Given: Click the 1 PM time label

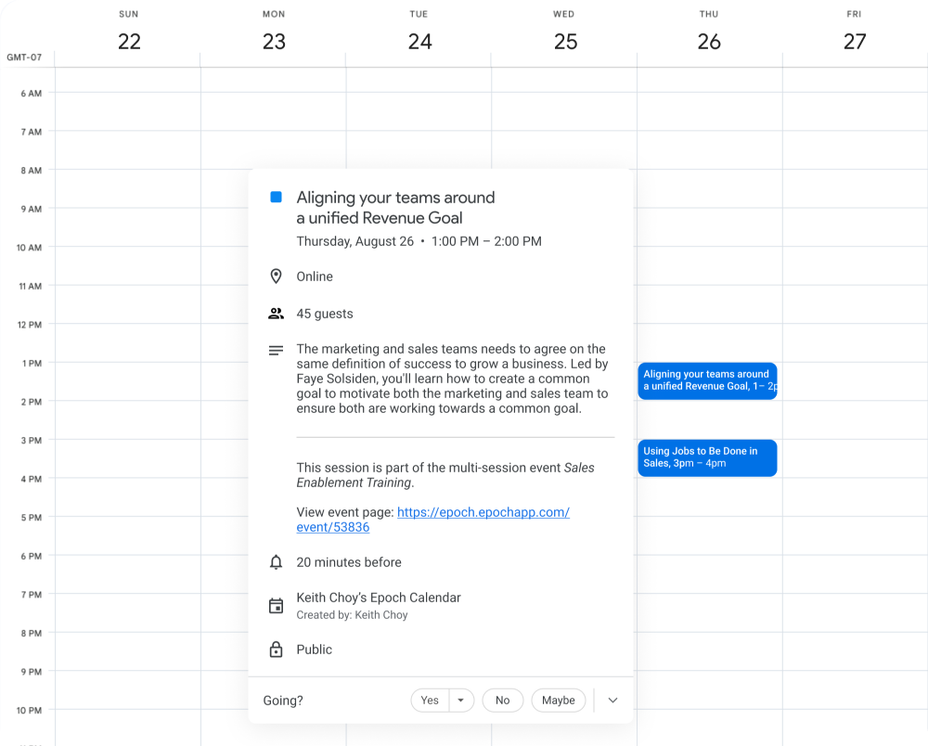Looking at the screenshot, I should (x=32, y=363).
